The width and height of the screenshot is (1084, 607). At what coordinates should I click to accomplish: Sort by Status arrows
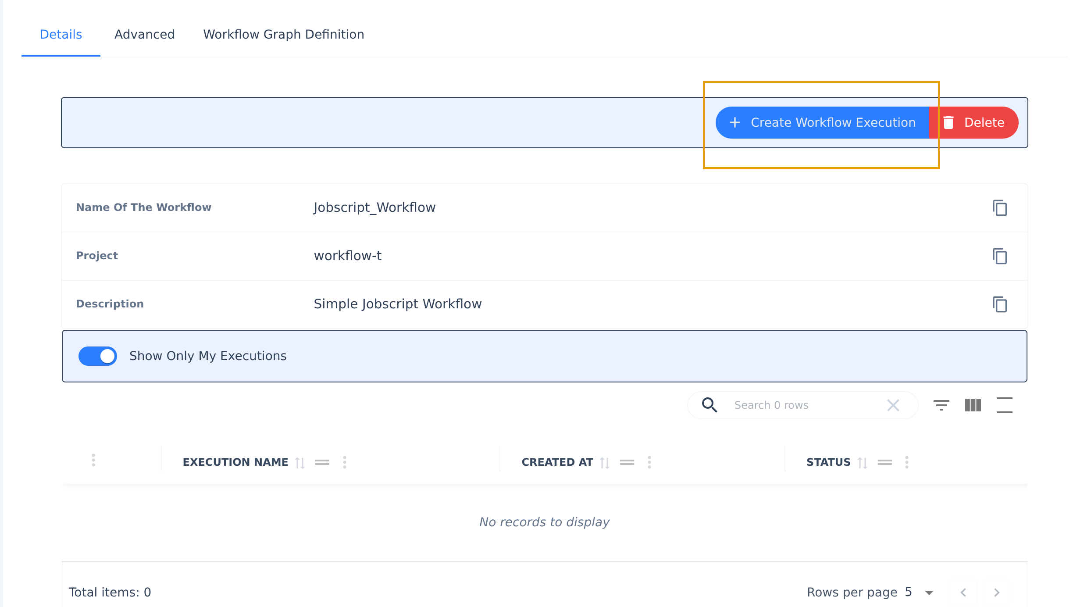(863, 462)
